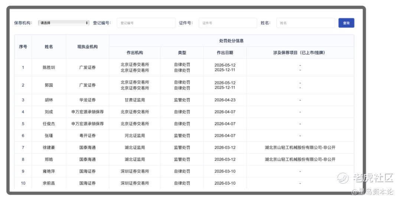Focus the 姓名 input field
This screenshot has width=401, height=201.
click(x=306, y=23)
